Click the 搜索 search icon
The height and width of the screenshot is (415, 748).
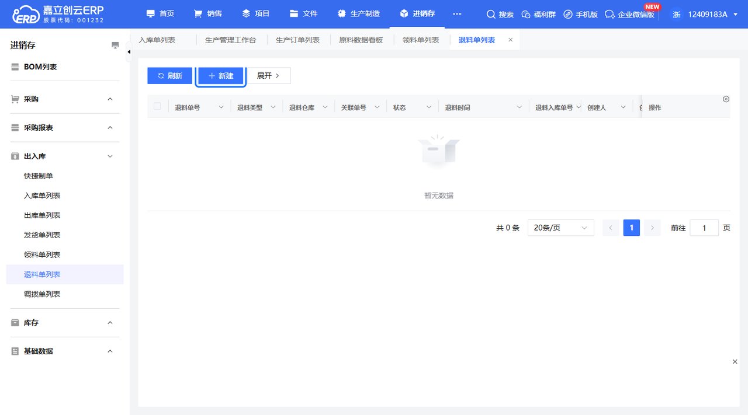[x=500, y=14]
